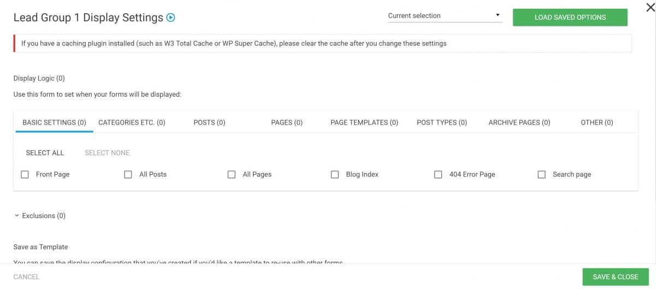
Task: Check the Front Page checkbox
Action: (25, 174)
